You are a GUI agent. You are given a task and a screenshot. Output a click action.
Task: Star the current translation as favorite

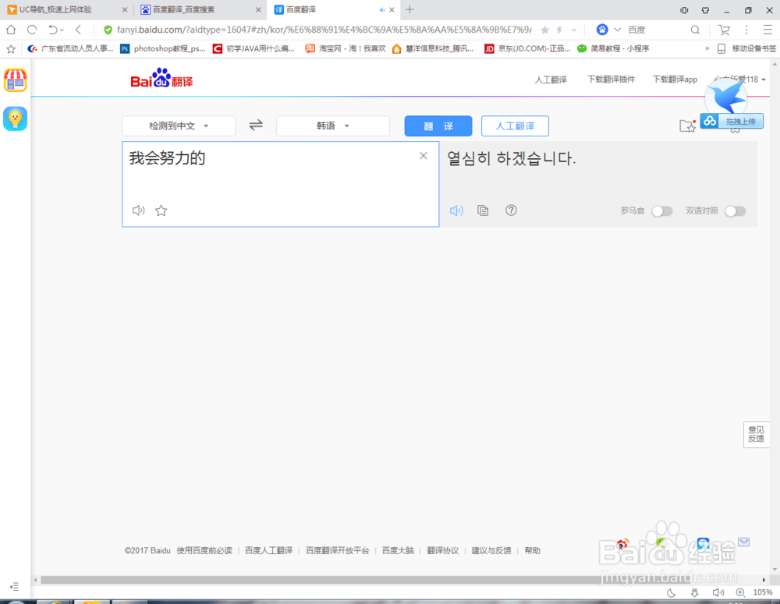click(161, 210)
